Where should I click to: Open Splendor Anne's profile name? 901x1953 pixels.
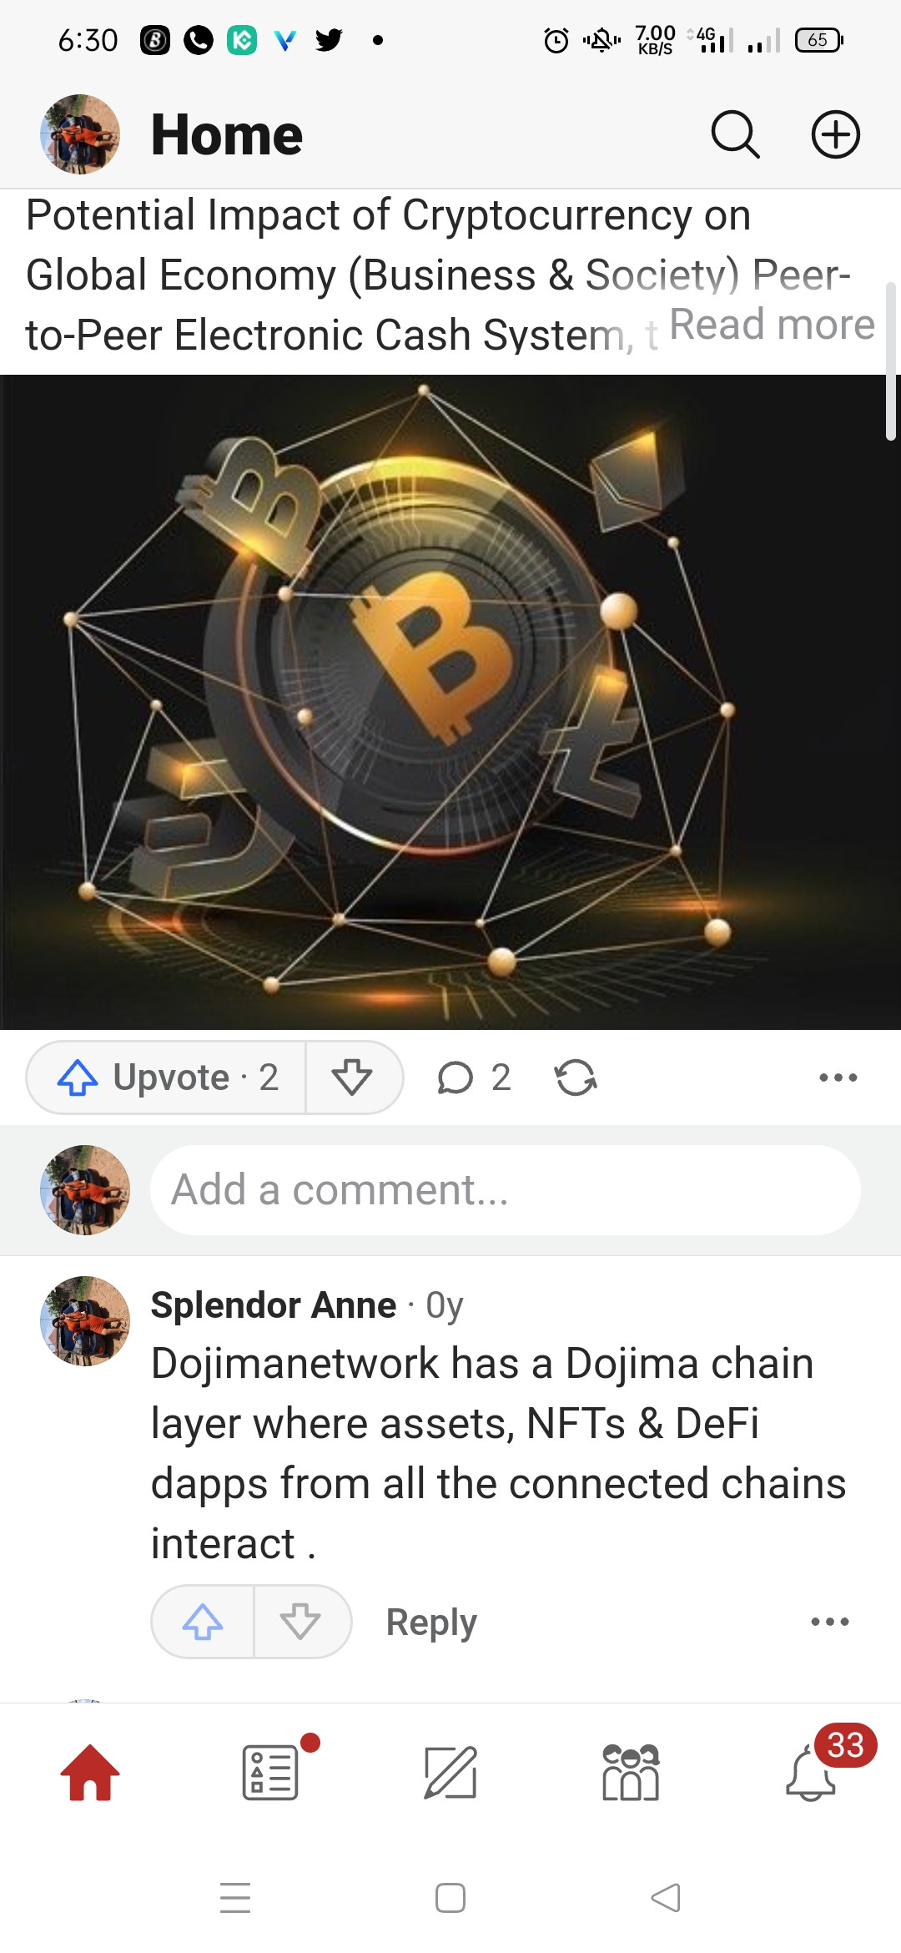274,1305
